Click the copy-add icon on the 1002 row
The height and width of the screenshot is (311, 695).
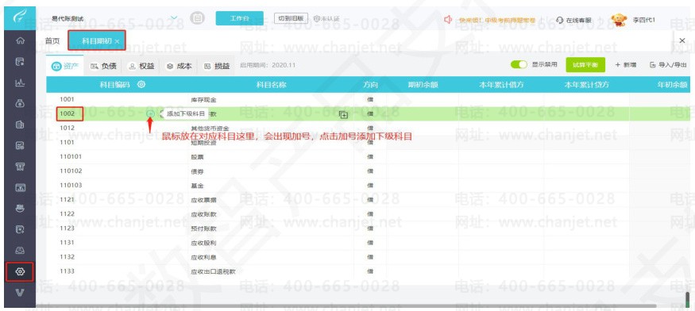[x=343, y=115]
